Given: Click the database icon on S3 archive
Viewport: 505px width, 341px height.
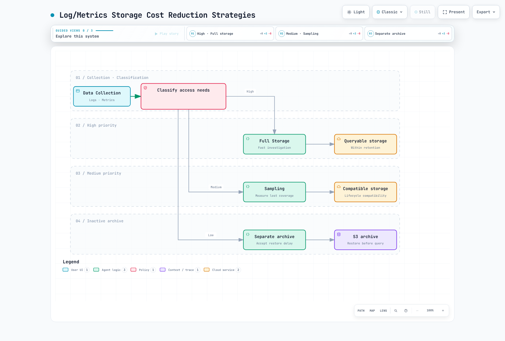Looking at the screenshot, I should pyautogui.click(x=339, y=235).
